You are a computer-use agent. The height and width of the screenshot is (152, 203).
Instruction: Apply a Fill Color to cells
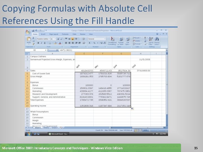pyautogui.click(x=56, y=43)
